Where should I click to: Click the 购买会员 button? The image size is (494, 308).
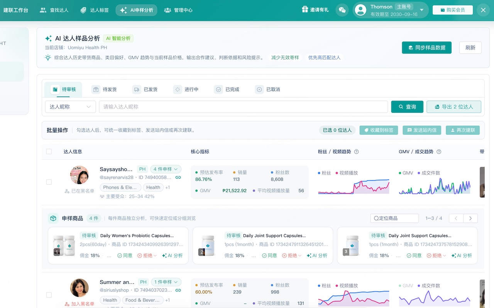coord(453,10)
